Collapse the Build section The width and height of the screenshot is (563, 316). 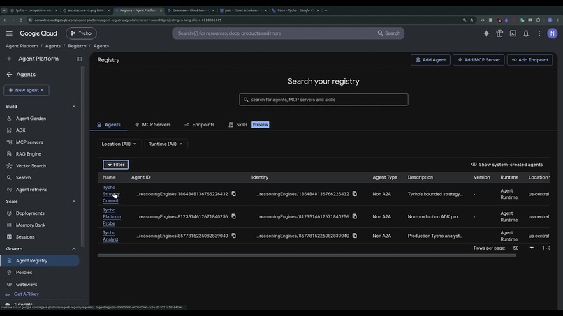(x=73, y=107)
